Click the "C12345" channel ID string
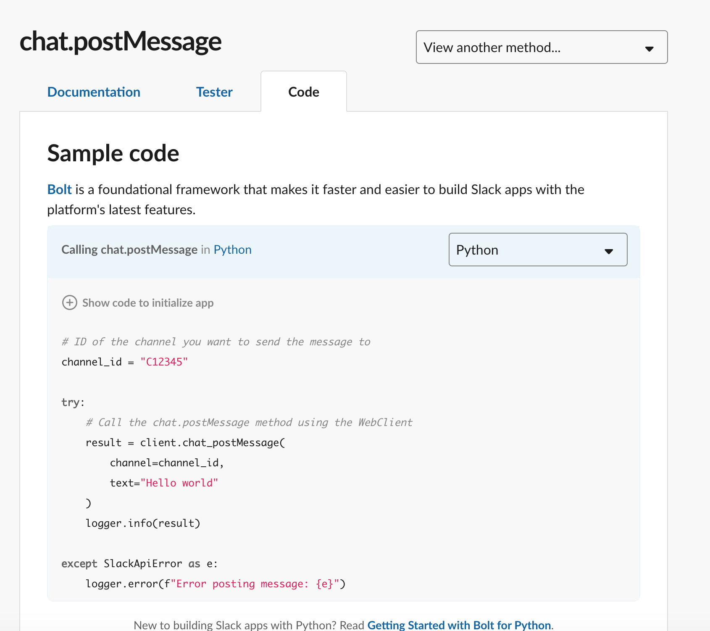Image resolution: width=710 pixels, height=631 pixels. click(x=164, y=361)
